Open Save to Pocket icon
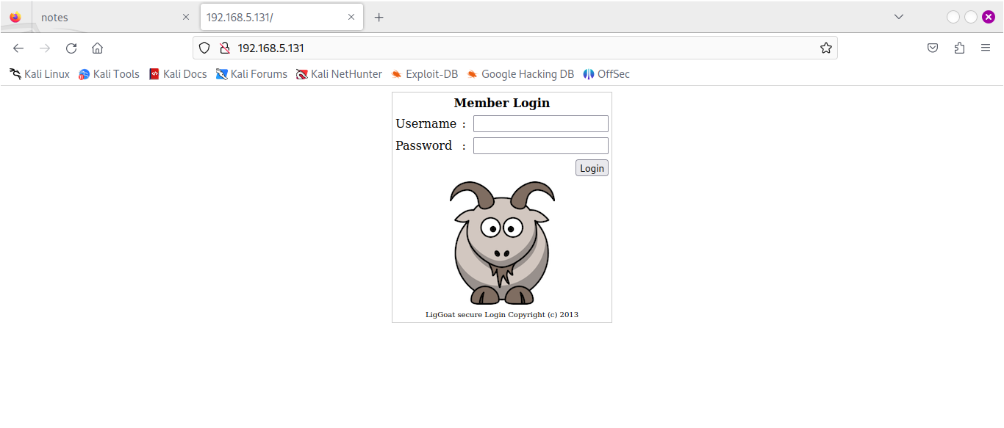This screenshot has width=1004, height=428. (932, 48)
